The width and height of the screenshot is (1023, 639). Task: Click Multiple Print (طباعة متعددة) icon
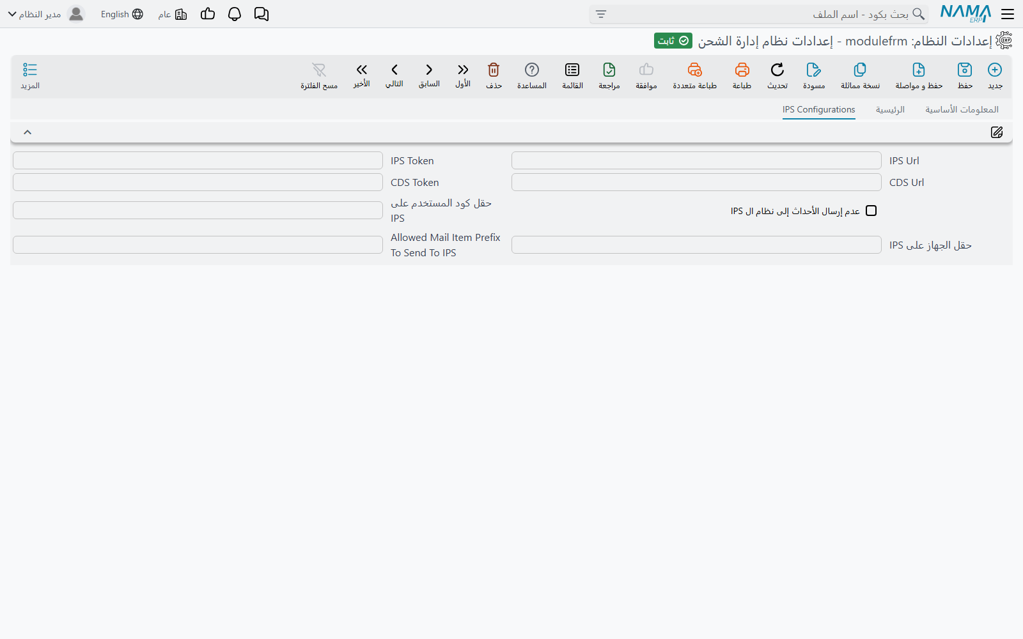pyautogui.click(x=694, y=70)
